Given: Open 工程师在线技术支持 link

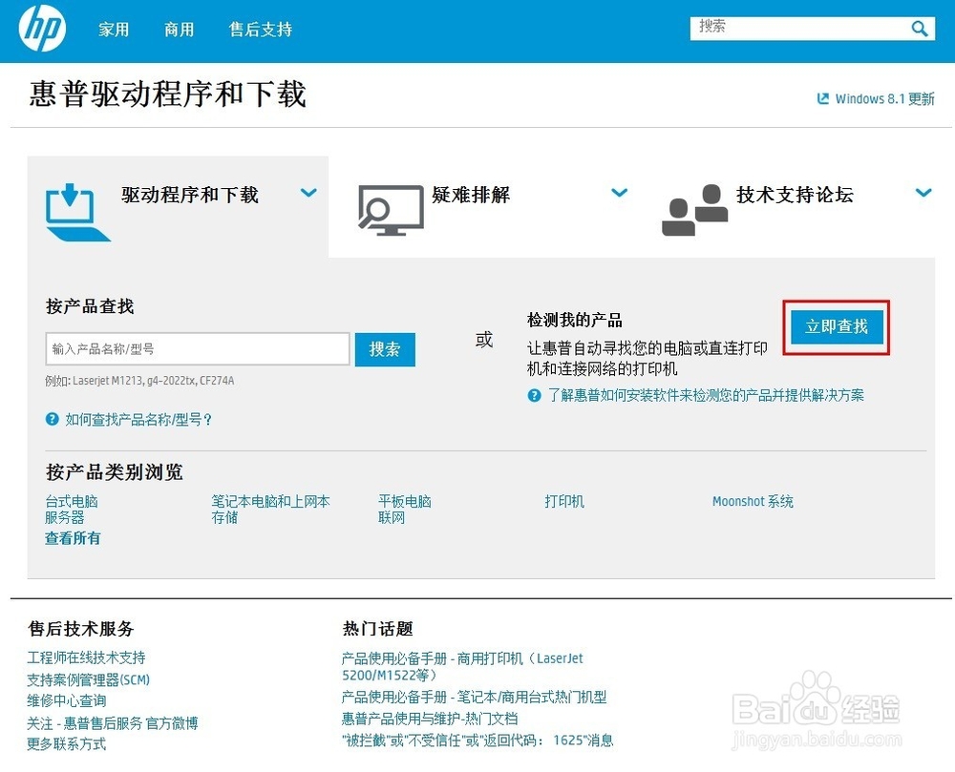Looking at the screenshot, I should (86, 657).
